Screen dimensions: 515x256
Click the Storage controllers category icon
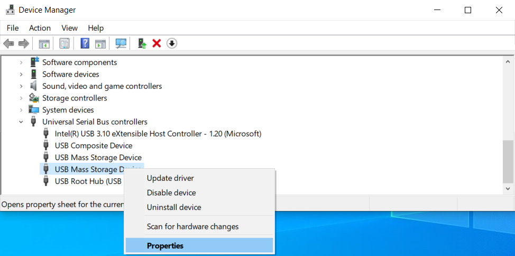point(34,98)
